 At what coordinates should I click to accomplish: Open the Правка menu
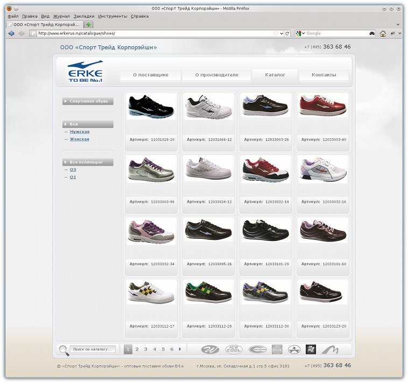coord(30,16)
